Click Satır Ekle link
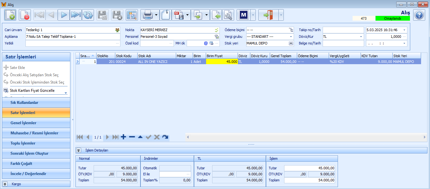The image size is (430, 189). click(17, 68)
